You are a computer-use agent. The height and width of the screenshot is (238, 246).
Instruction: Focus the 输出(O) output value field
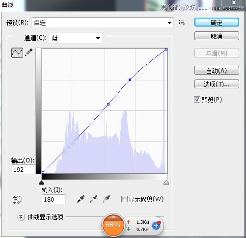[24, 169]
